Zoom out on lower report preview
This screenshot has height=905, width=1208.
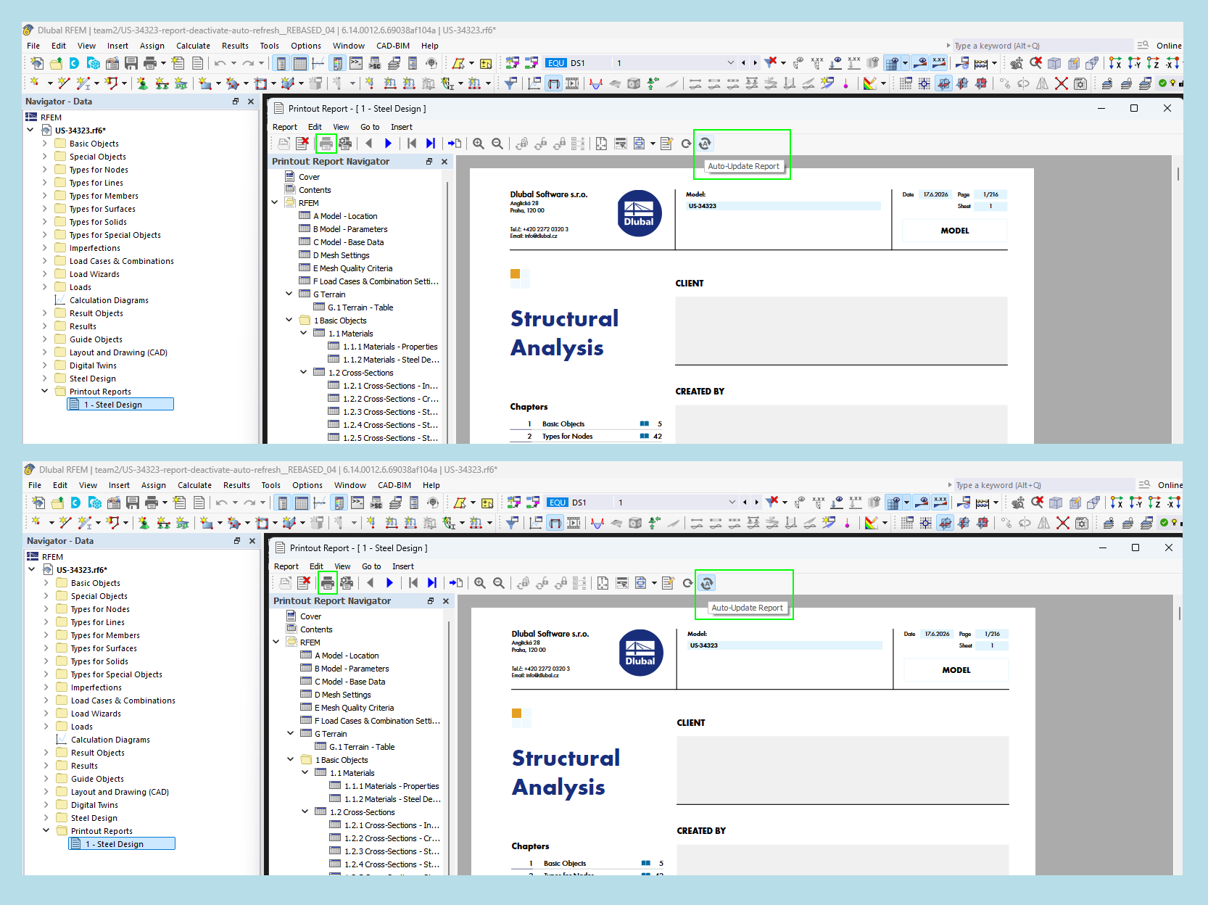click(499, 583)
